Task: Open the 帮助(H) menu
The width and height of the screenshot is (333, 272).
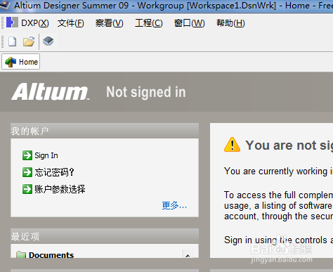Action: [x=230, y=23]
